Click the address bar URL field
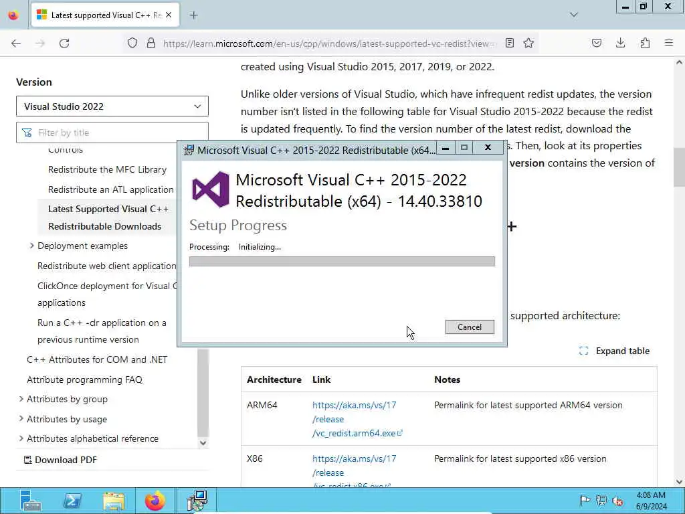Image resolution: width=685 pixels, height=514 pixels. click(x=330, y=44)
